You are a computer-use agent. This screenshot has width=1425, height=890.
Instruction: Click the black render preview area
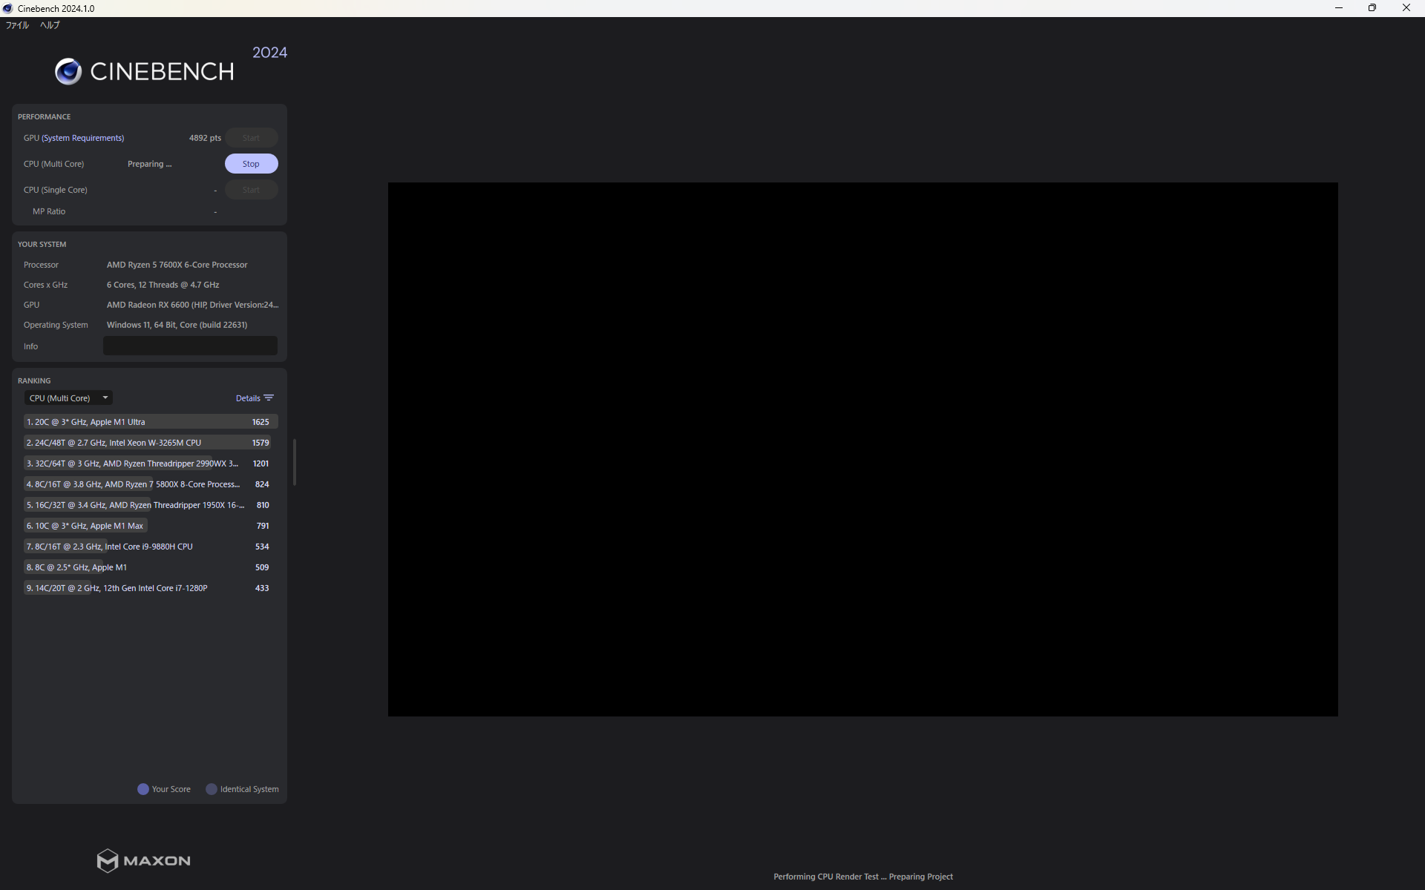[x=862, y=449]
